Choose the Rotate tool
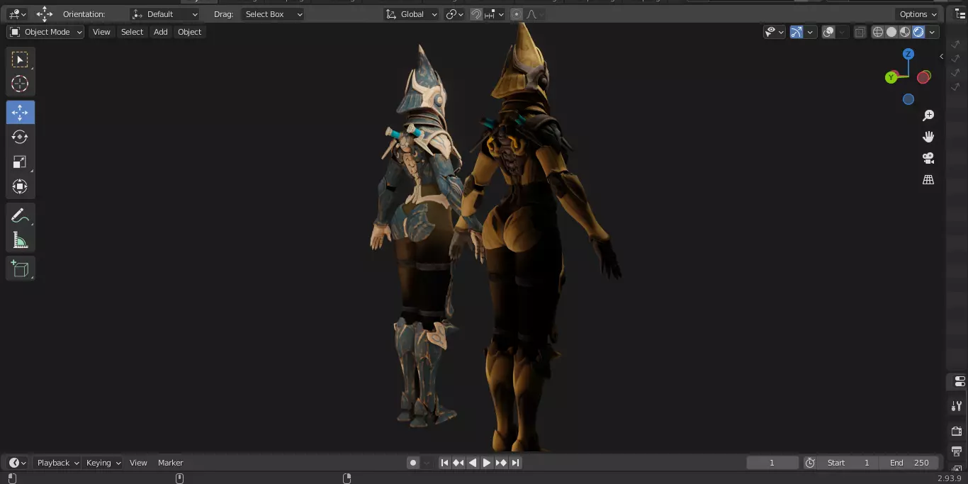Screen dimensions: 968x484 [20, 137]
